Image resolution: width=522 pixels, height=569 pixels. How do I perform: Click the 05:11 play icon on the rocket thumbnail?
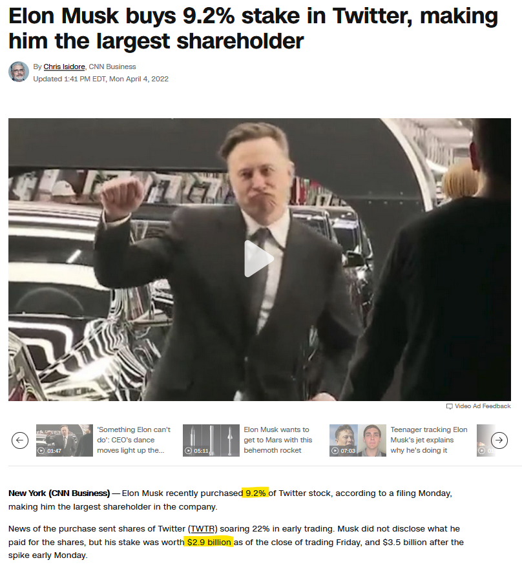click(188, 451)
